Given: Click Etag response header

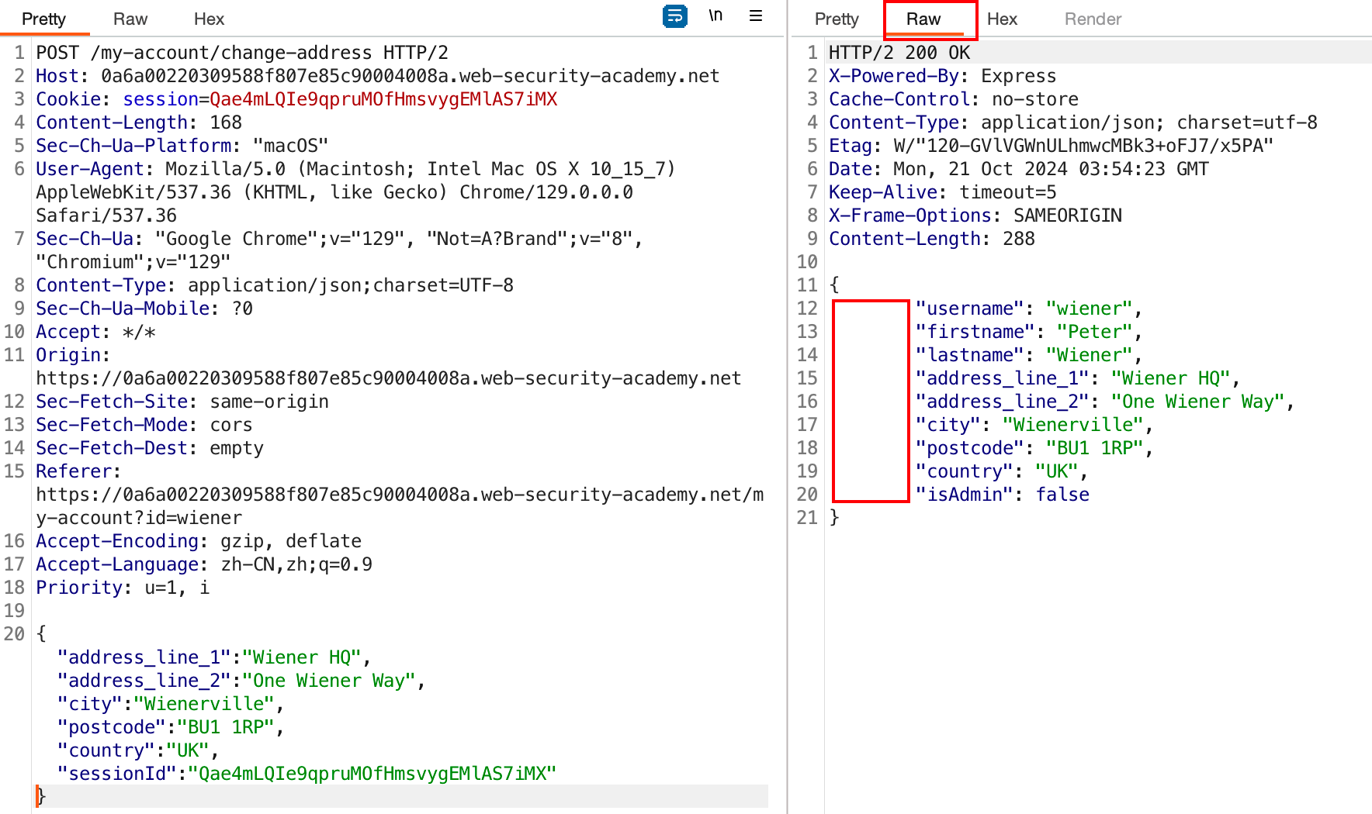Looking at the screenshot, I should click(1052, 146).
